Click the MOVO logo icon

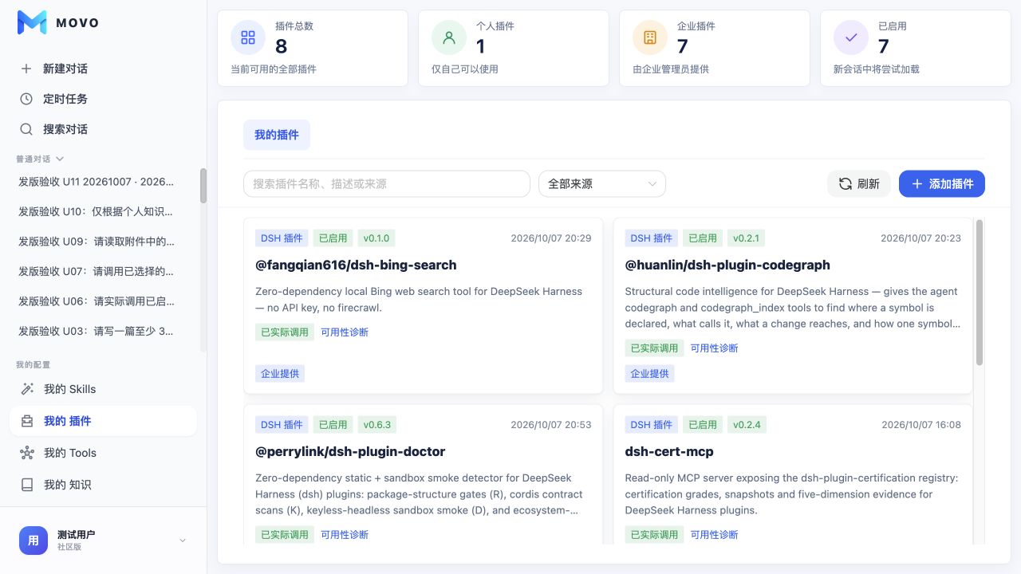coord(32,22)
